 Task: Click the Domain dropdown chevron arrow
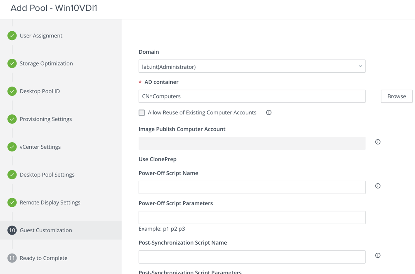[x=360, y=66]
